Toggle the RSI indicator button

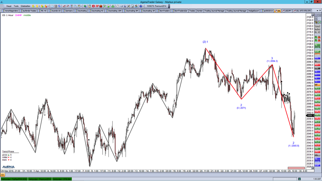[x=318, y=65]
